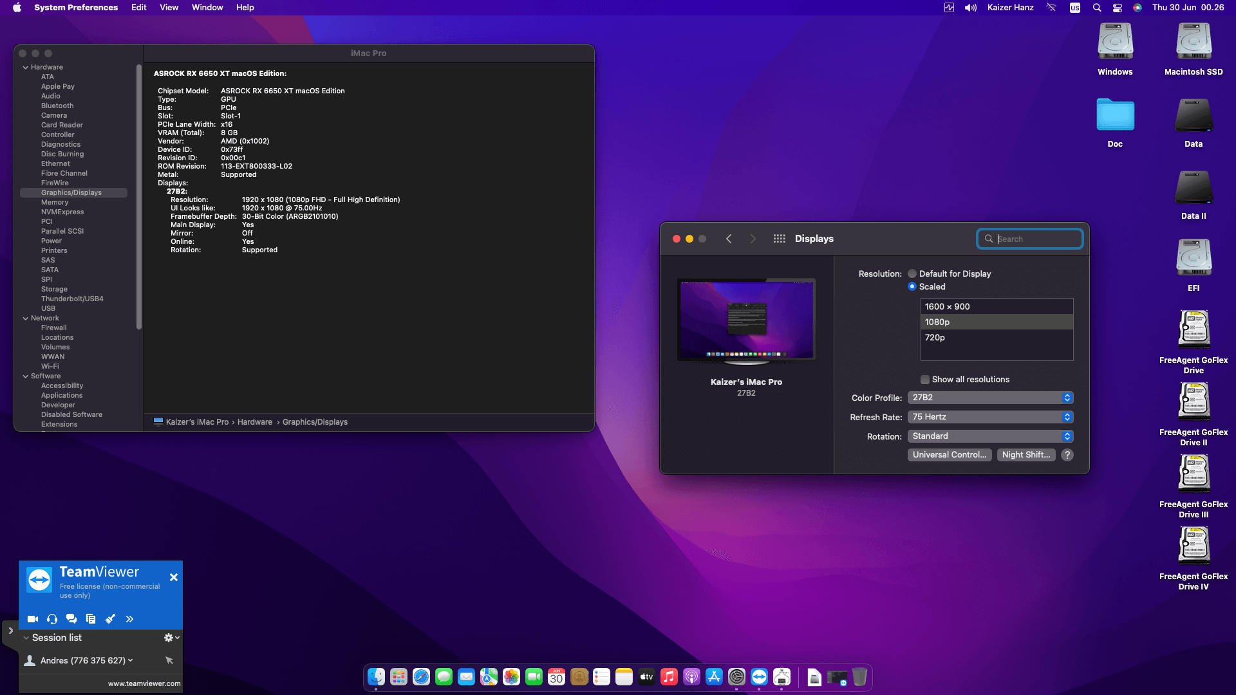Click Hardware in System Information path bar
Image resolution: width=1236 pixels, height=695 pixels.
pos(255,422)
